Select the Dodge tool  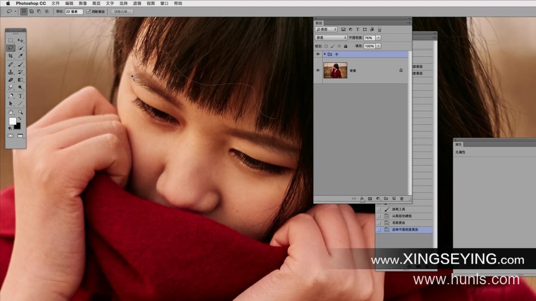tap(21, 88)
